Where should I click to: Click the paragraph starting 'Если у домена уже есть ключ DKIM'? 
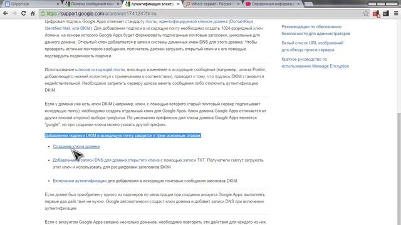point(155,114)
